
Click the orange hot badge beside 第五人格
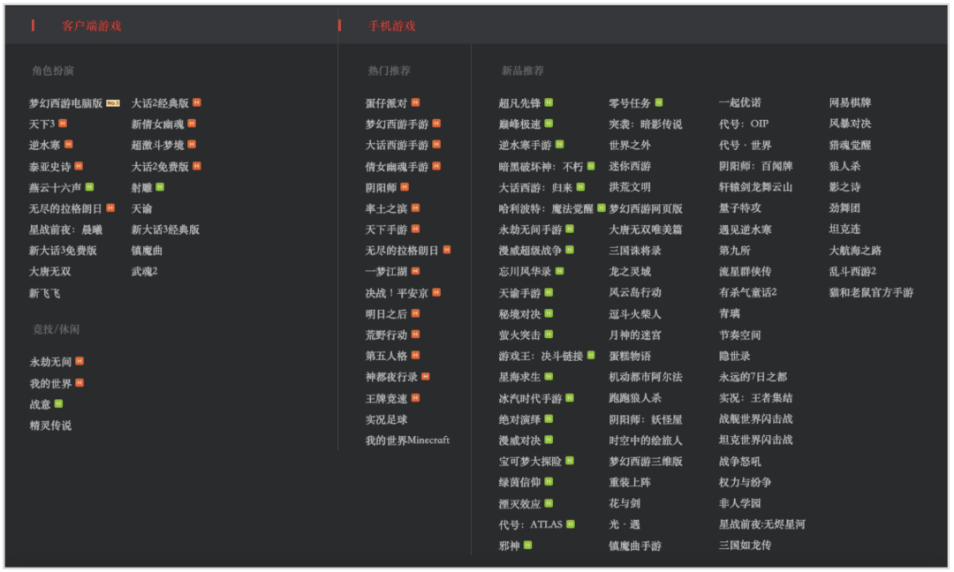[415, 356]
